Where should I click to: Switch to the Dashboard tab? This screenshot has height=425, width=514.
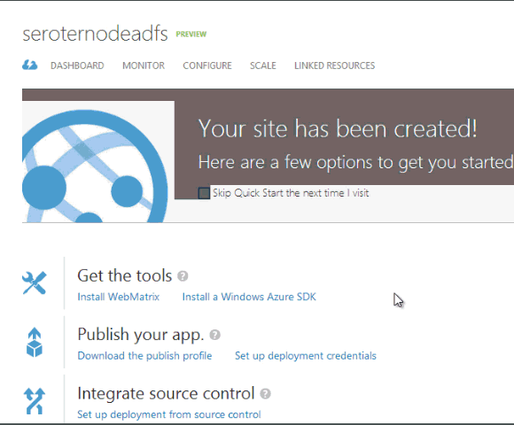(77, 66)
